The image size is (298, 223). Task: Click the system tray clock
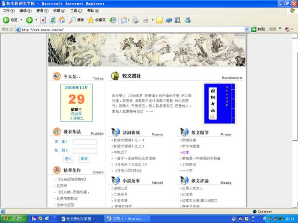(289, 219)
